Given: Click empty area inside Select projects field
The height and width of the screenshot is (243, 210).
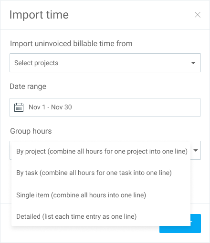Looking at the screenshot, I should 124,63.
